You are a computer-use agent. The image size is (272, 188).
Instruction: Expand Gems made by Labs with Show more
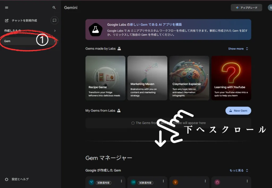[x=238, y=49]
